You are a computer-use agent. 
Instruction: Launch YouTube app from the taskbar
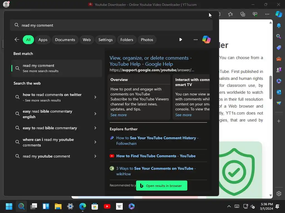[x=107, y=206]
